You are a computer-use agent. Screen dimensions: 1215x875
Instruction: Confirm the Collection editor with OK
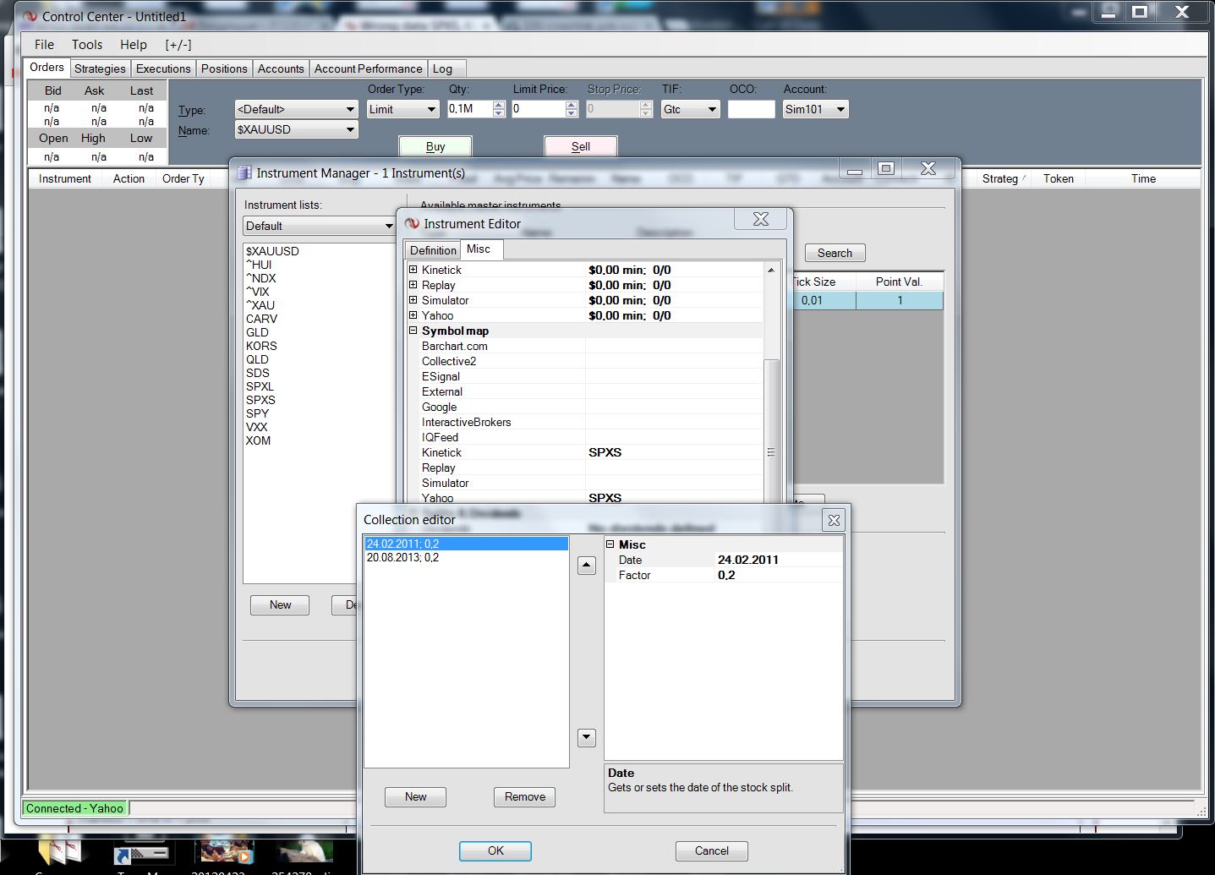click(495, 850)
